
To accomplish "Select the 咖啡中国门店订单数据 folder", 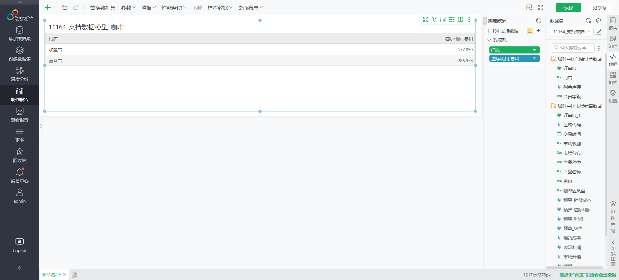I will point(576,59).
